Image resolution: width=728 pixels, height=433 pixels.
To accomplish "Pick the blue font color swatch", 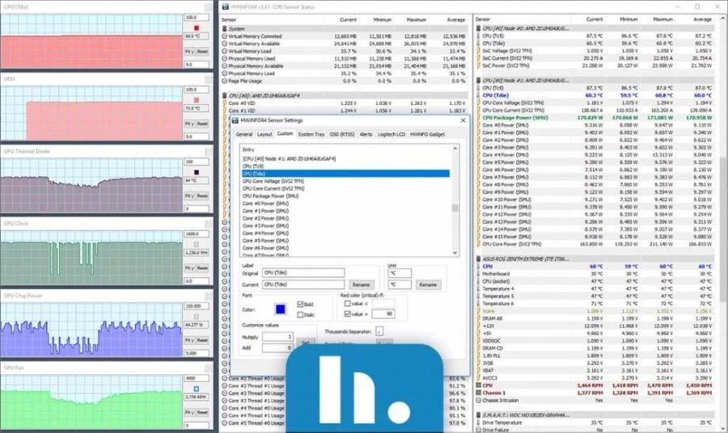I will click(x=281, y=309).
